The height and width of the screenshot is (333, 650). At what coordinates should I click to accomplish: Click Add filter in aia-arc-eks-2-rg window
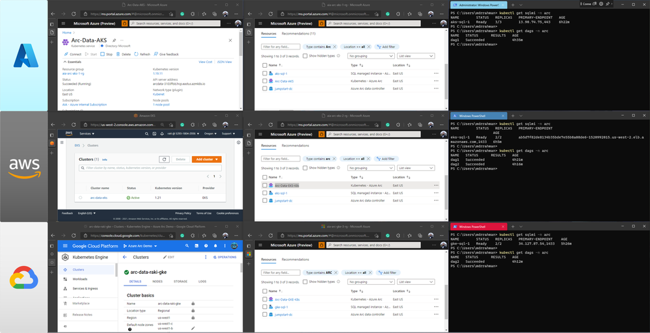[385, 159]
